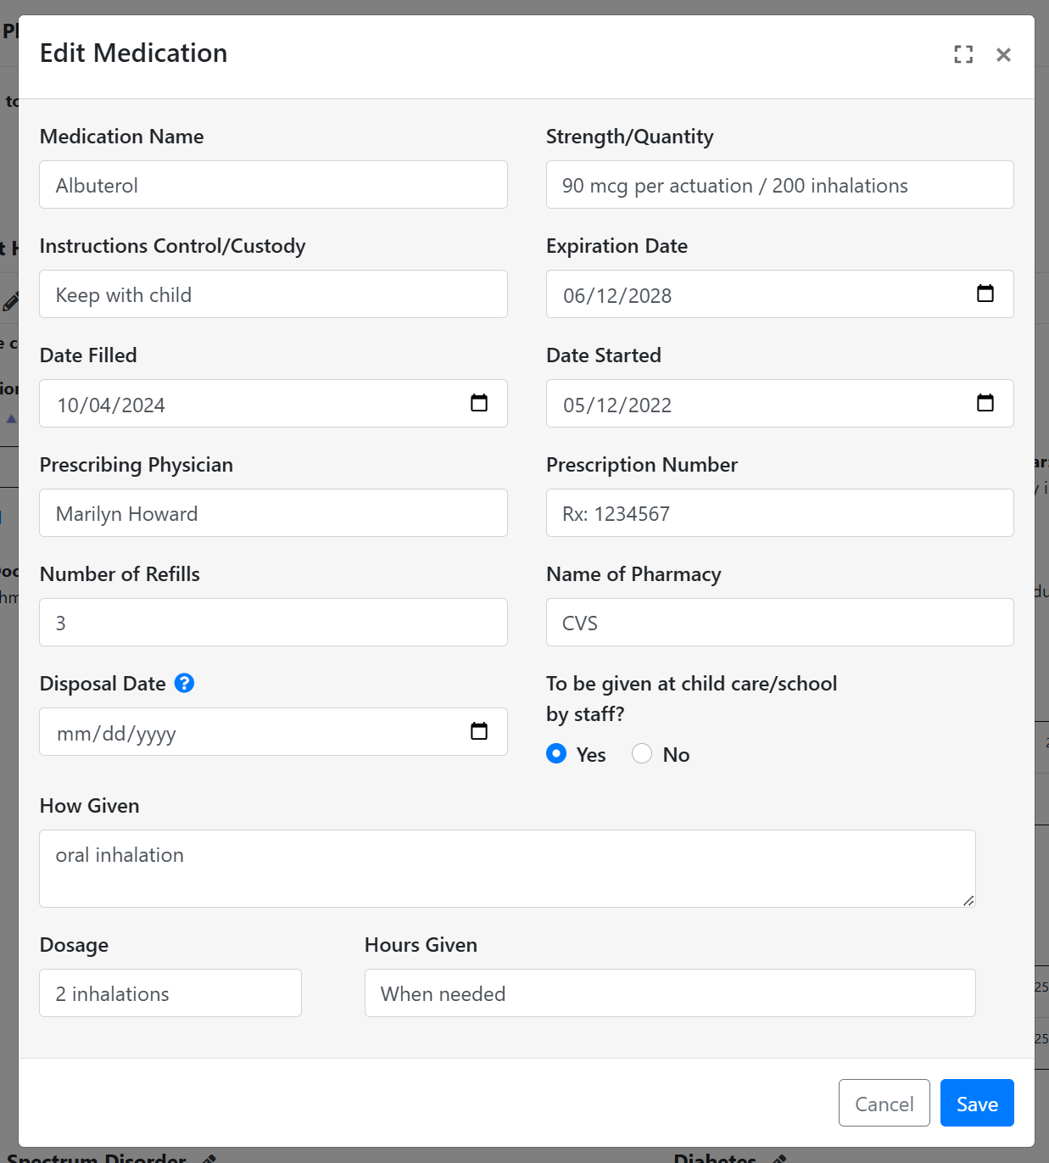Click the Dosage field
This screenshot has width=1049, height=1163.
tap(170, 993)
